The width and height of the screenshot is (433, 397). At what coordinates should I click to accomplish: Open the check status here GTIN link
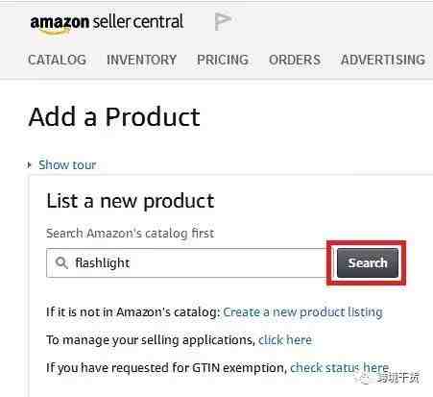tap(340, 368)
